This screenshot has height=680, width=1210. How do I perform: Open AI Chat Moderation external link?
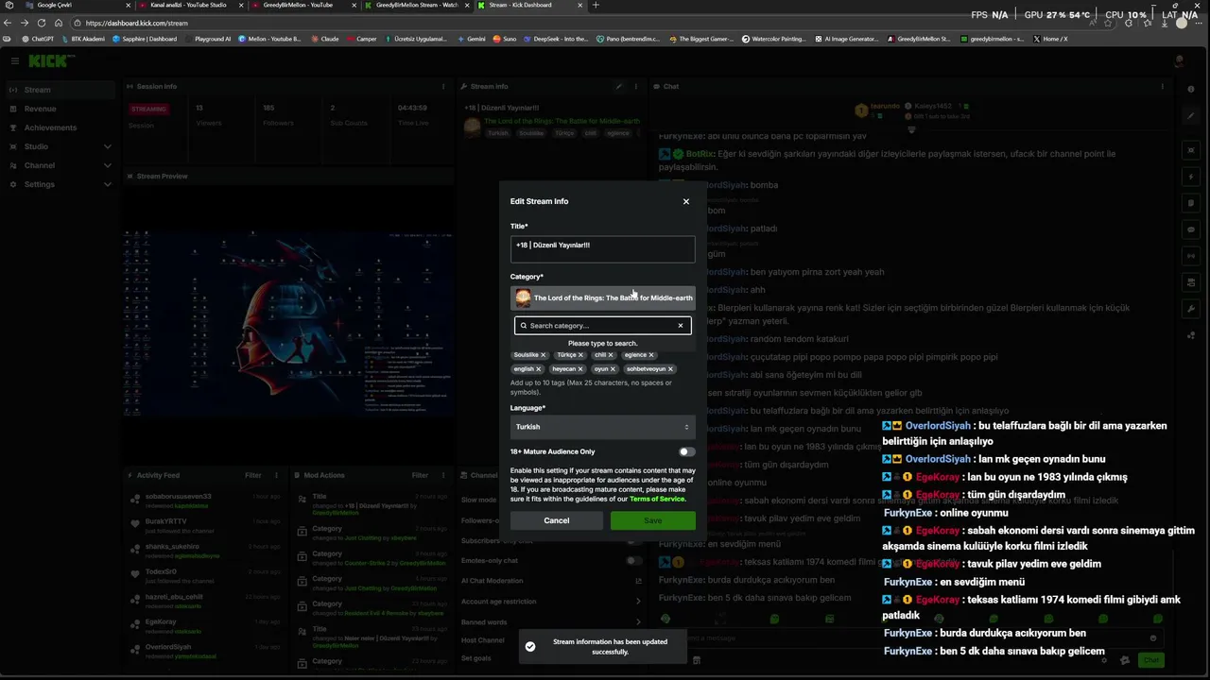pos(638,581)
